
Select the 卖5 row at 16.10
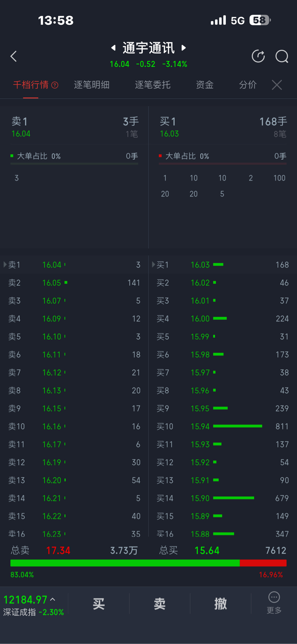74,337
